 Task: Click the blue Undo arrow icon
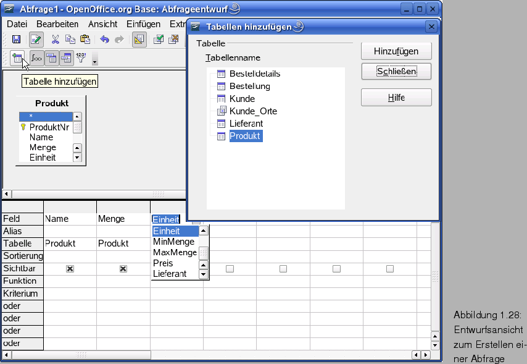(104, 40)
